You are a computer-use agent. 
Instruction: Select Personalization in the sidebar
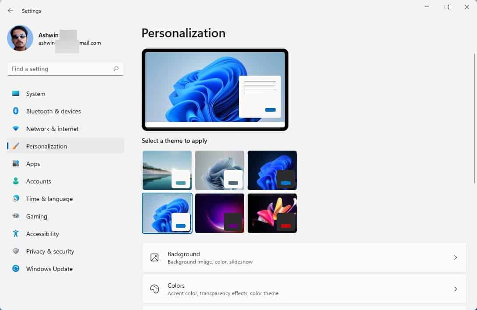(x=46, y=146)
